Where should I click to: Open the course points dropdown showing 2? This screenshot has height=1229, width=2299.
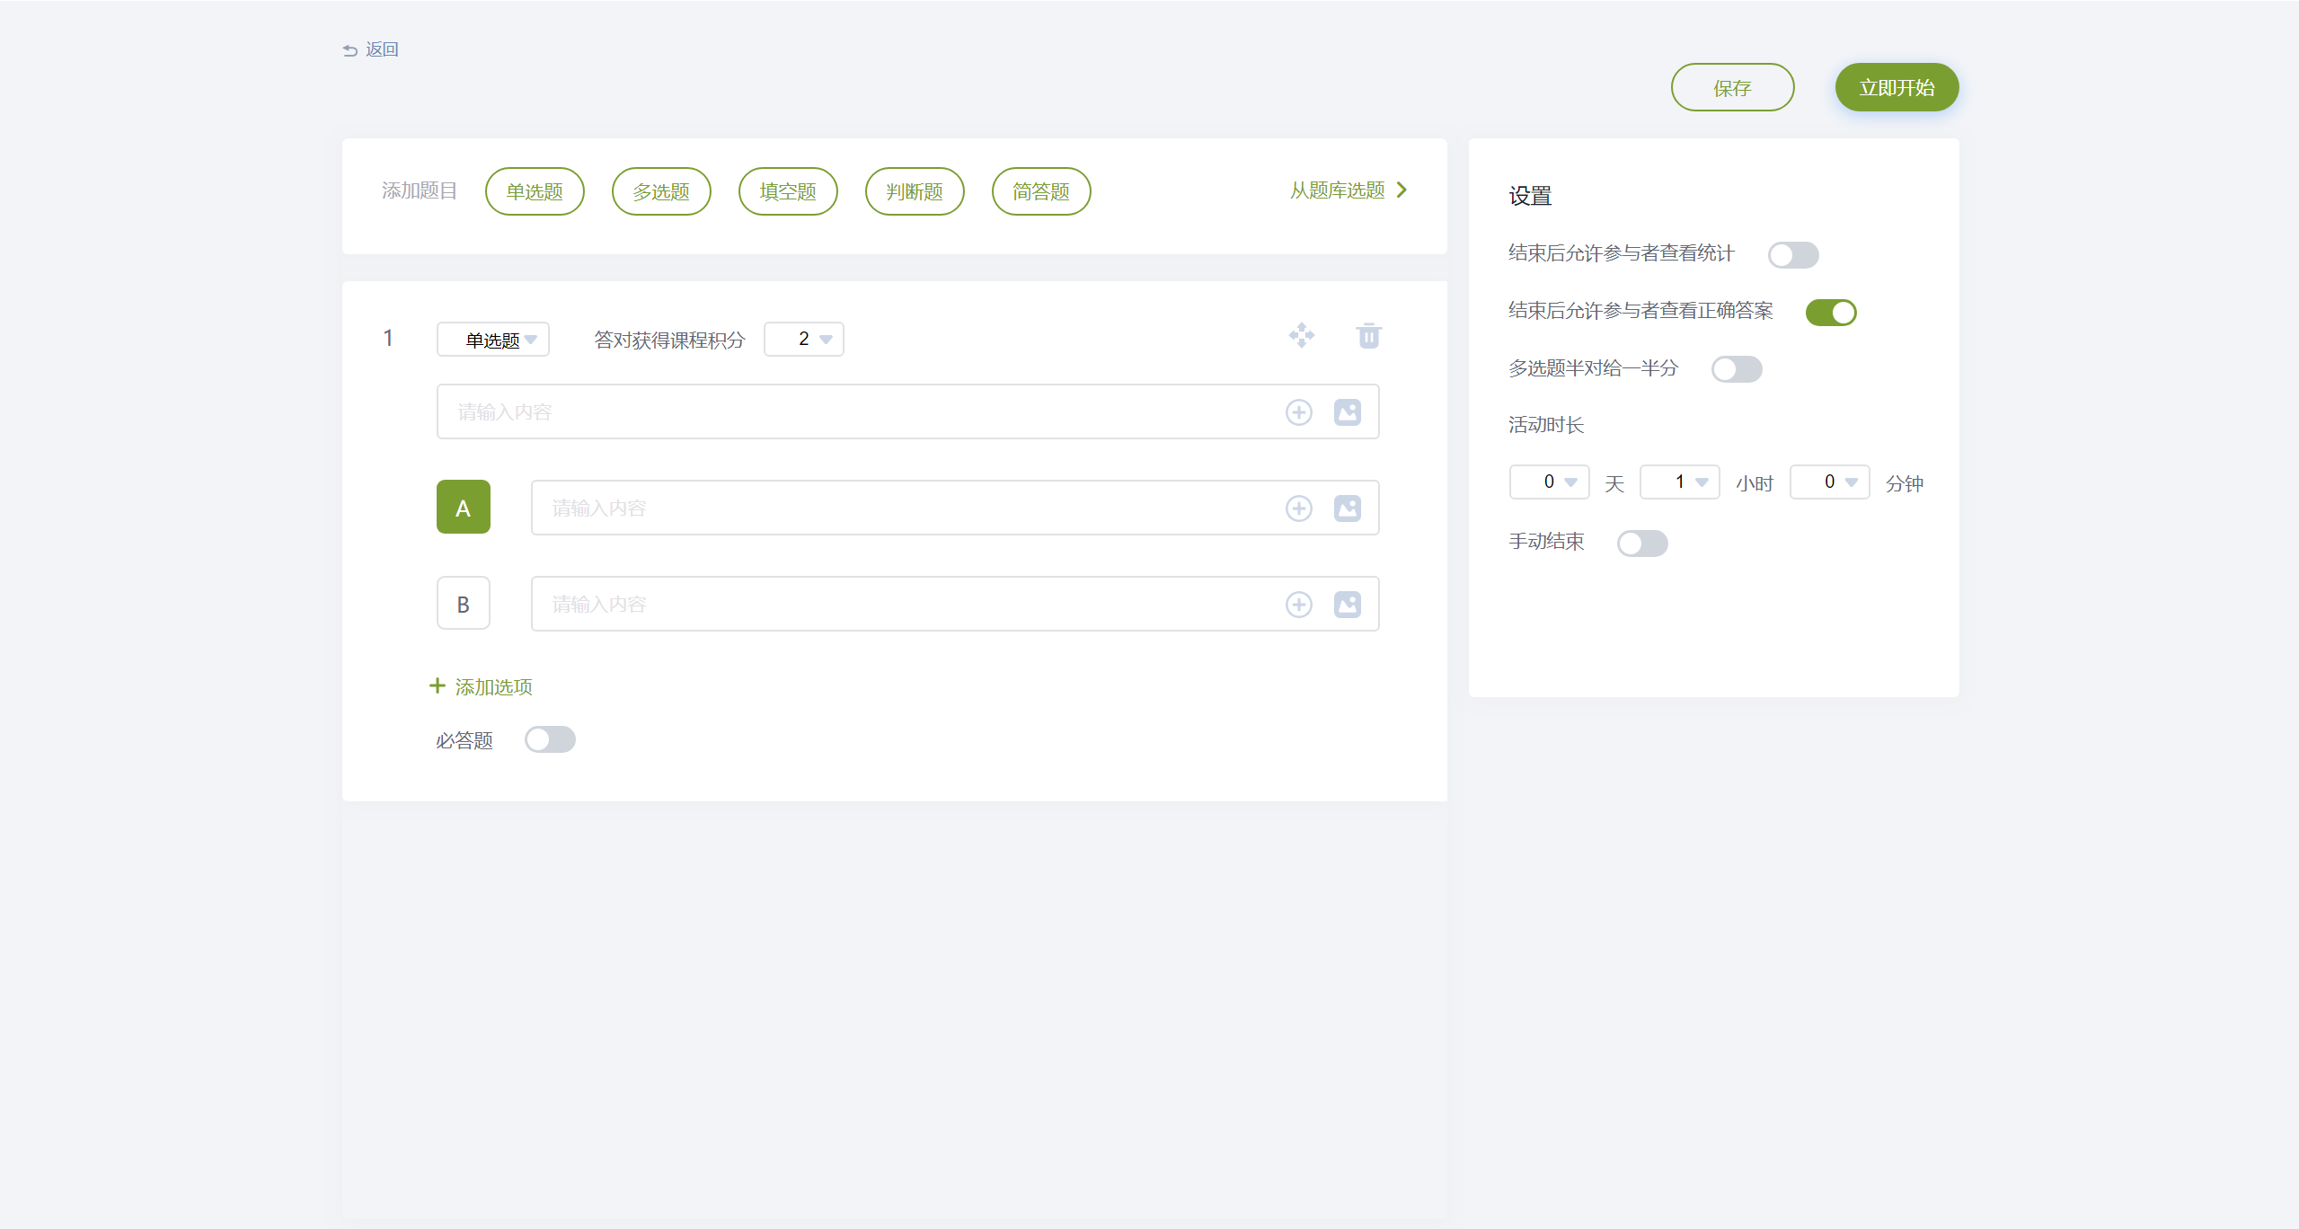pos(804,340)
